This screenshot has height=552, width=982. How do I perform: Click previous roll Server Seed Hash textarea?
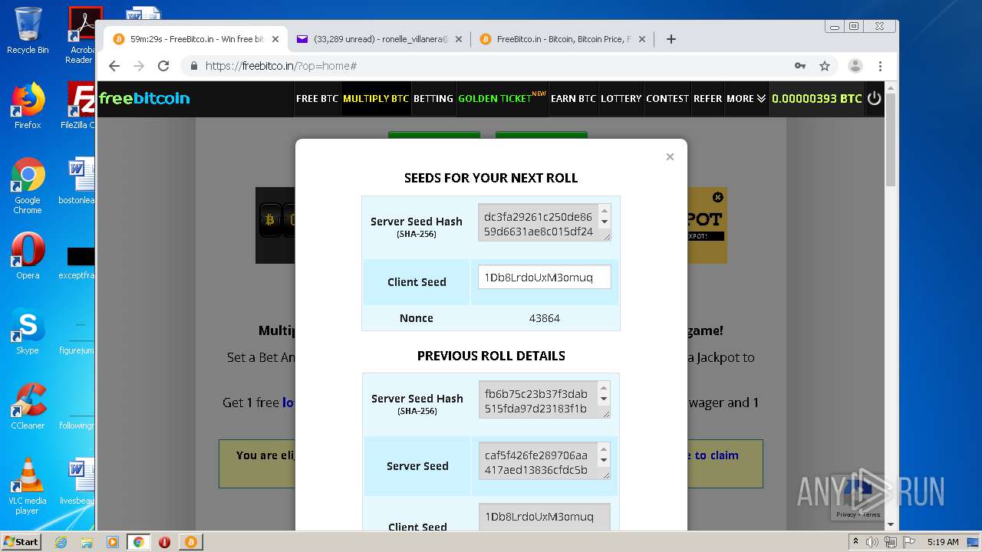tap(544, 399)
